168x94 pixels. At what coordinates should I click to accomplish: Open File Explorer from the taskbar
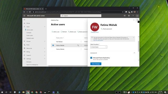(23, 92)
